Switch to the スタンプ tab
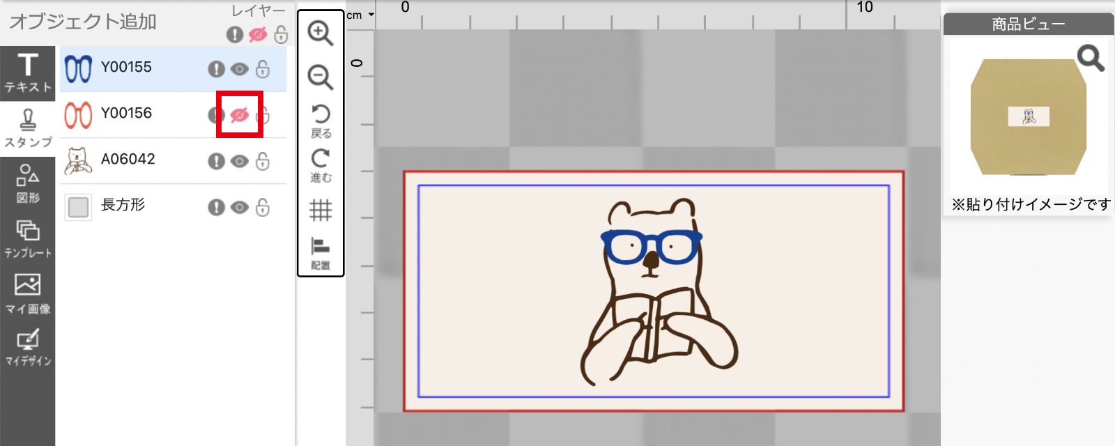The image size is (1115, 446). (28, 128)
